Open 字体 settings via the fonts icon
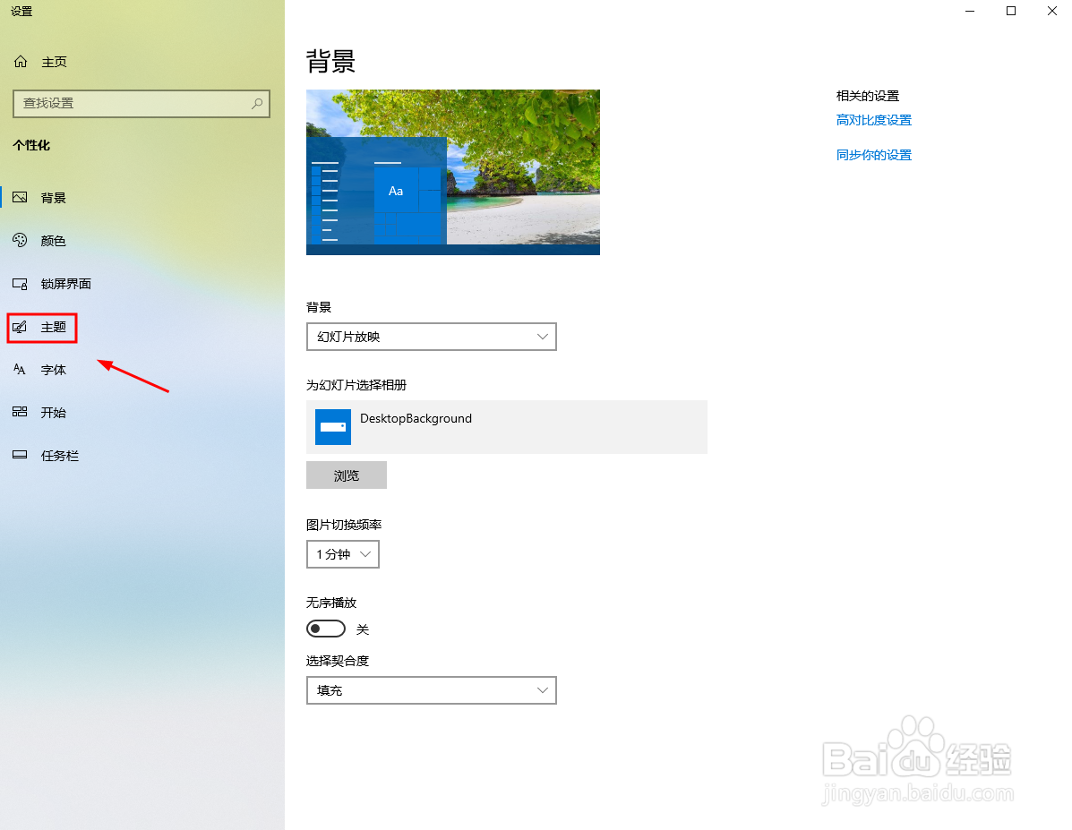The height and width of the screenshot is (830, 1072). 20,369
